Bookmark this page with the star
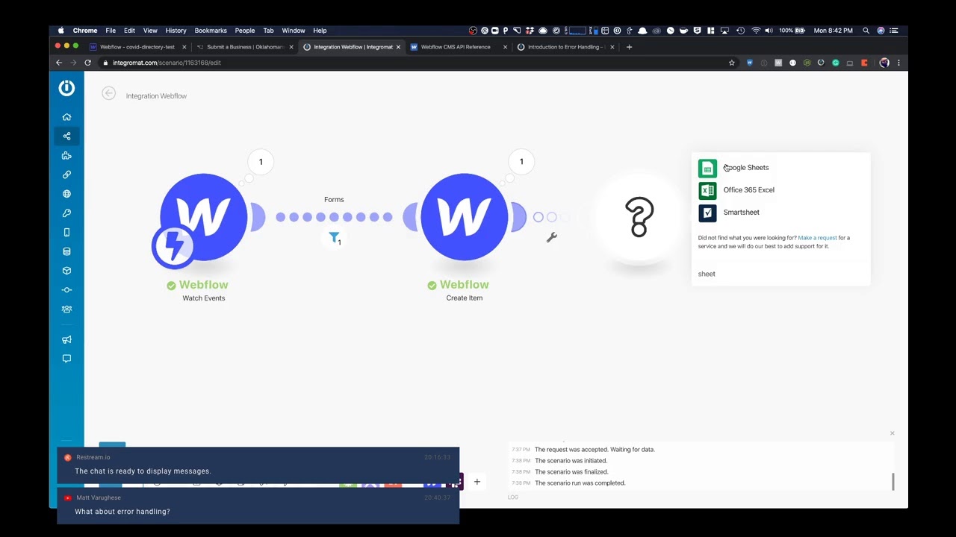This screenshot has height=537, width=956. point(732,63)
